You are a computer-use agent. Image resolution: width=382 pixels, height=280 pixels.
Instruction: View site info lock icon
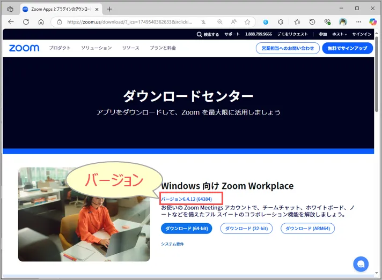(60, 22)
